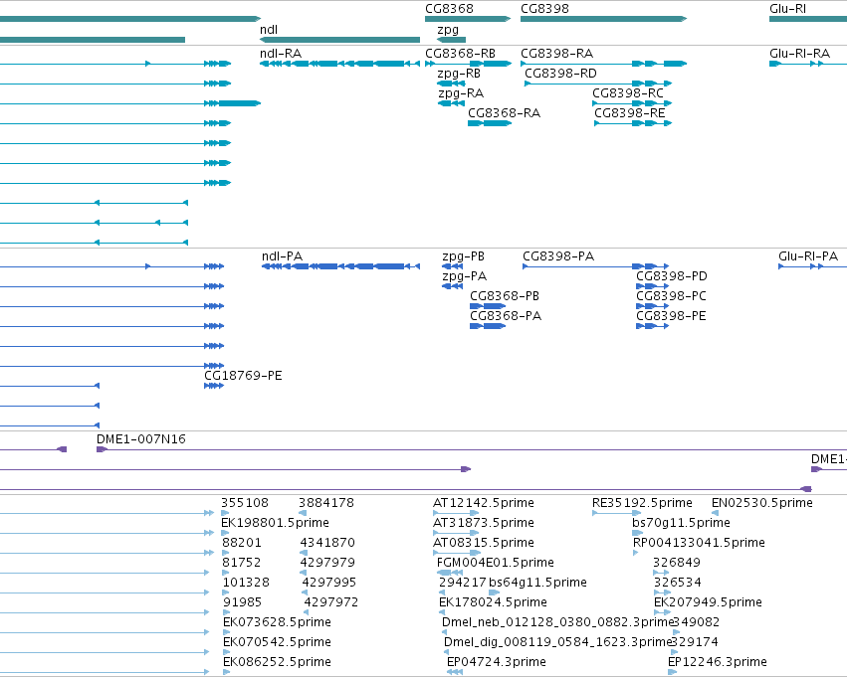Click transcript CG8398-RE label
This screenshot has height=677, width=847.
(630, 113)
